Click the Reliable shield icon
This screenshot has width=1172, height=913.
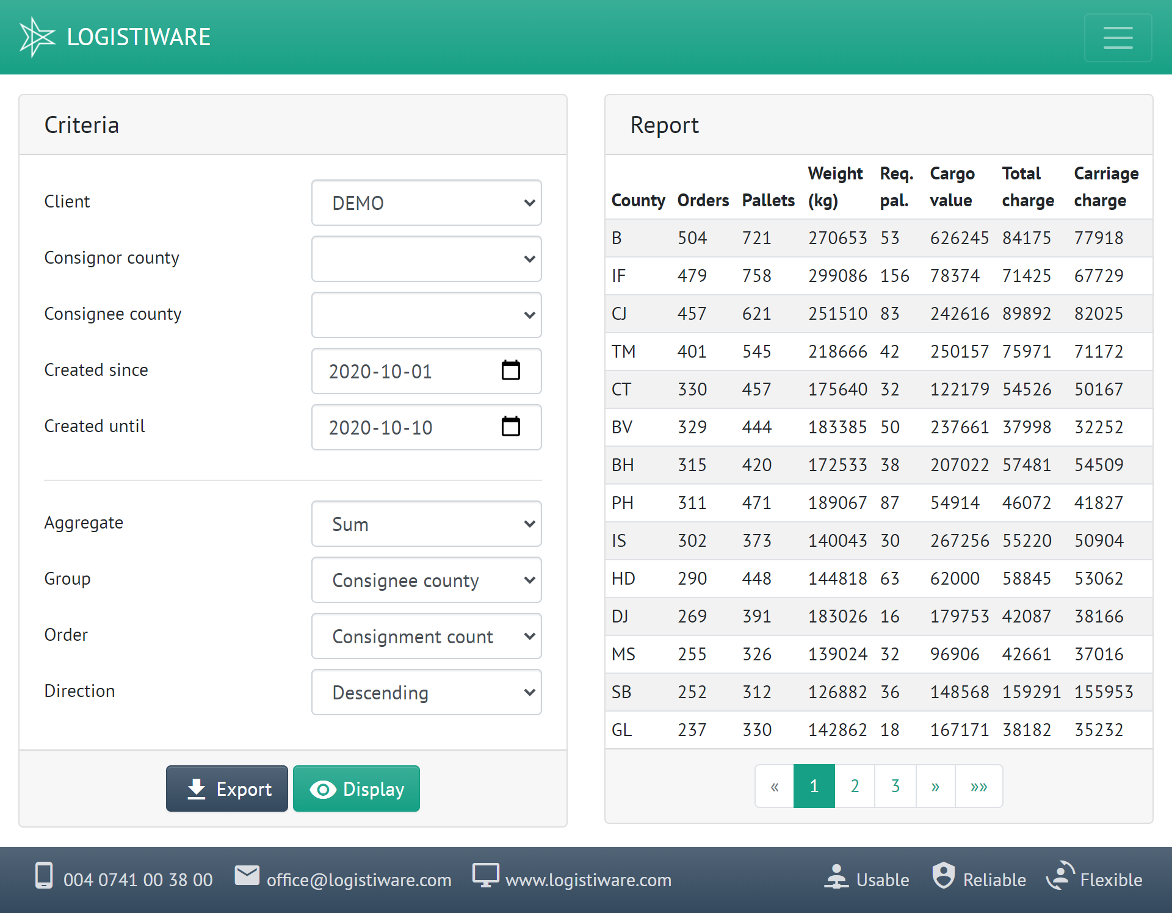943,876
